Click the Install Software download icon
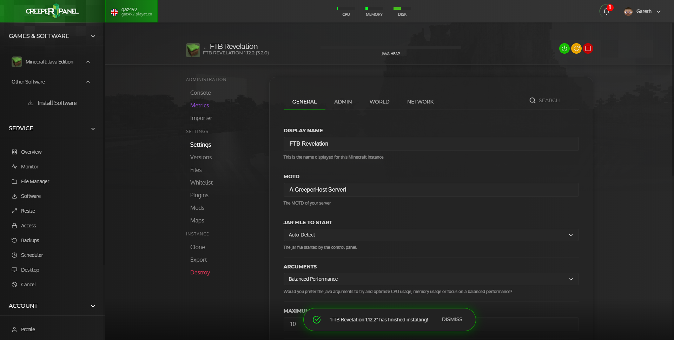The image size is (674, 340). (x=31, y=103)
